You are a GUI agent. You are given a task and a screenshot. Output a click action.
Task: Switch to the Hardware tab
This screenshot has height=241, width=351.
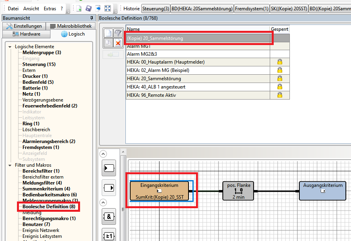[x=26, y=34]
